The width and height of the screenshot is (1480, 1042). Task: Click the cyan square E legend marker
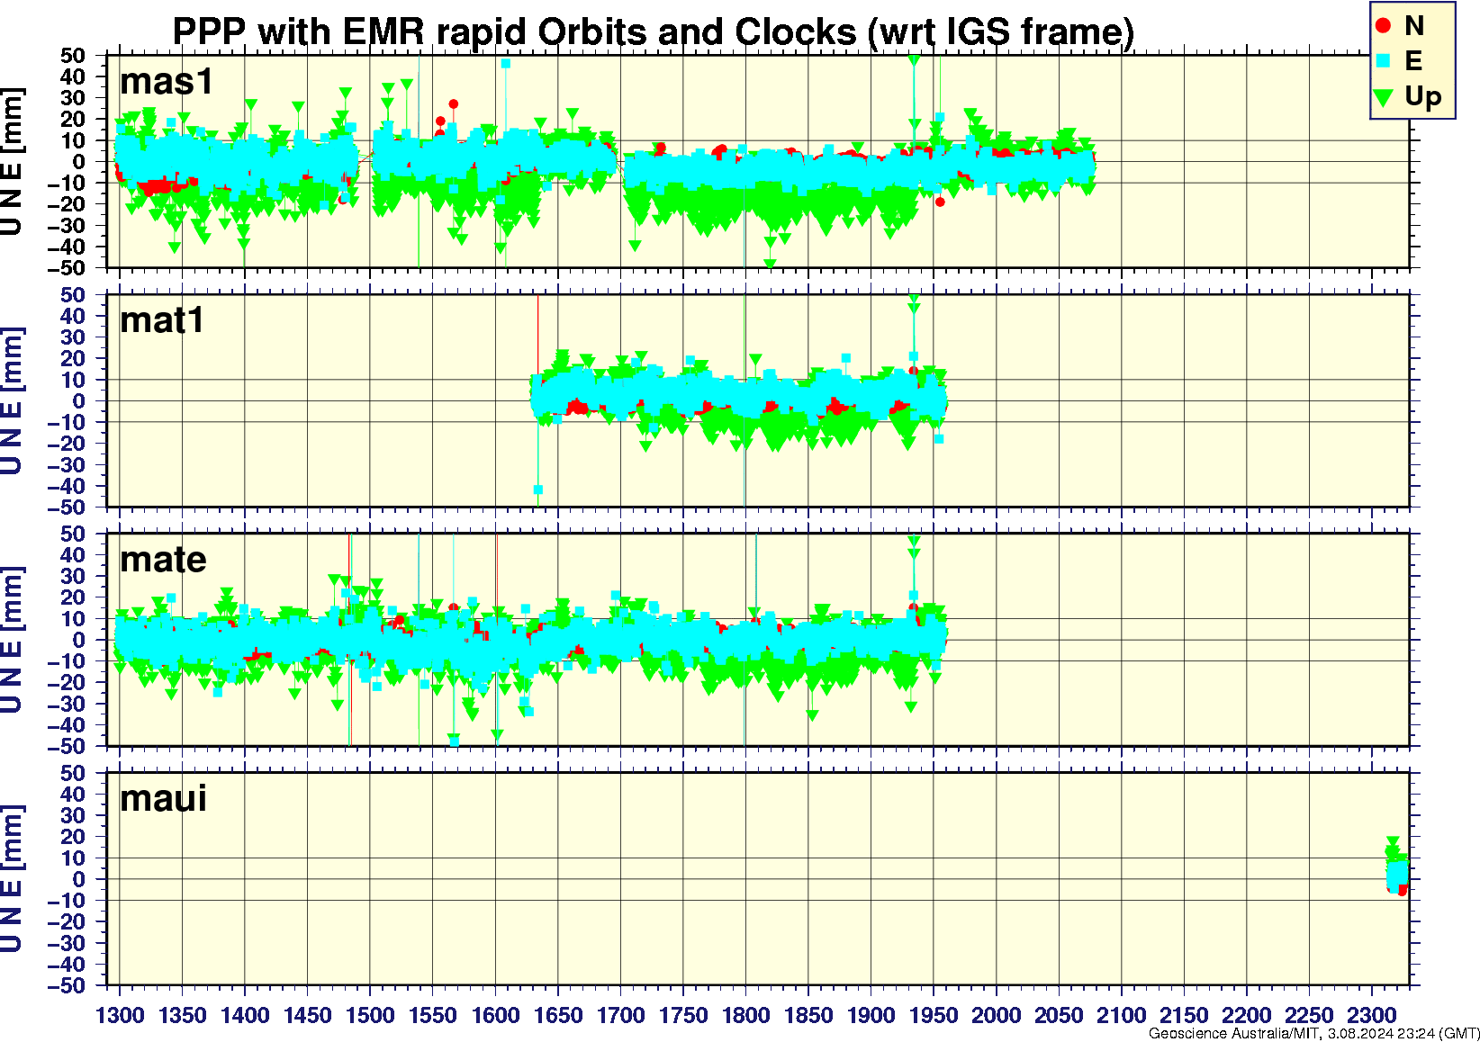coord(1384,61)
